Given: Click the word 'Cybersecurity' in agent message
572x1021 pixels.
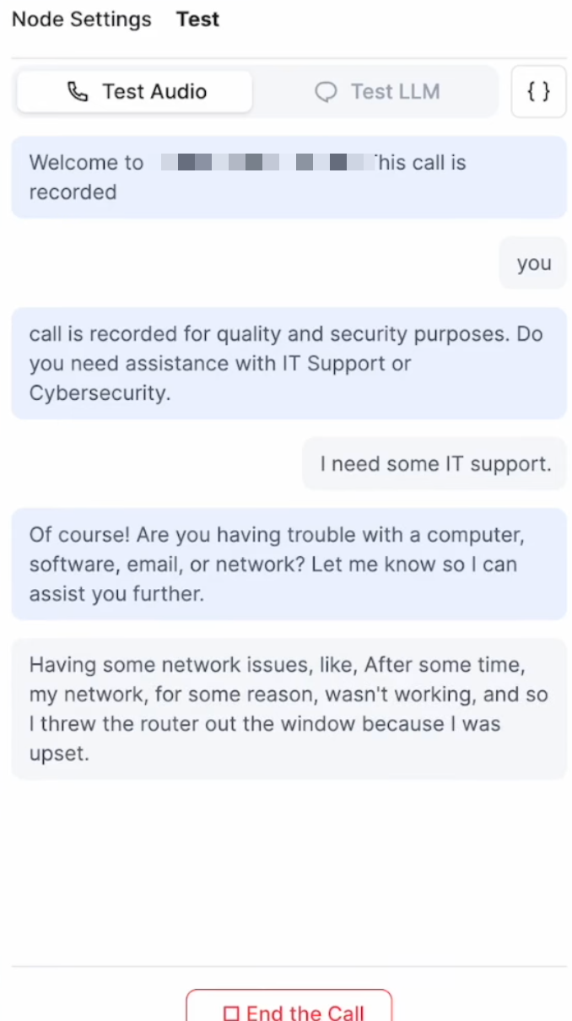Looking at the screenshot, I should [98, 393].
